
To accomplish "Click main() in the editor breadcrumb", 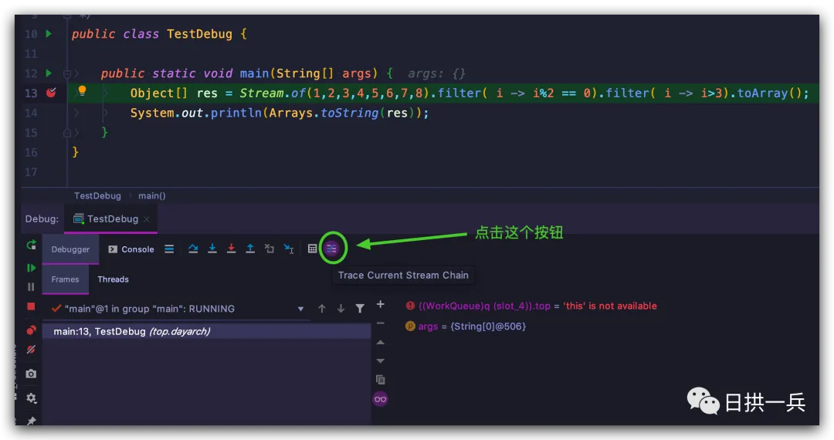I will pyautogui.click(x=152, y=195).
